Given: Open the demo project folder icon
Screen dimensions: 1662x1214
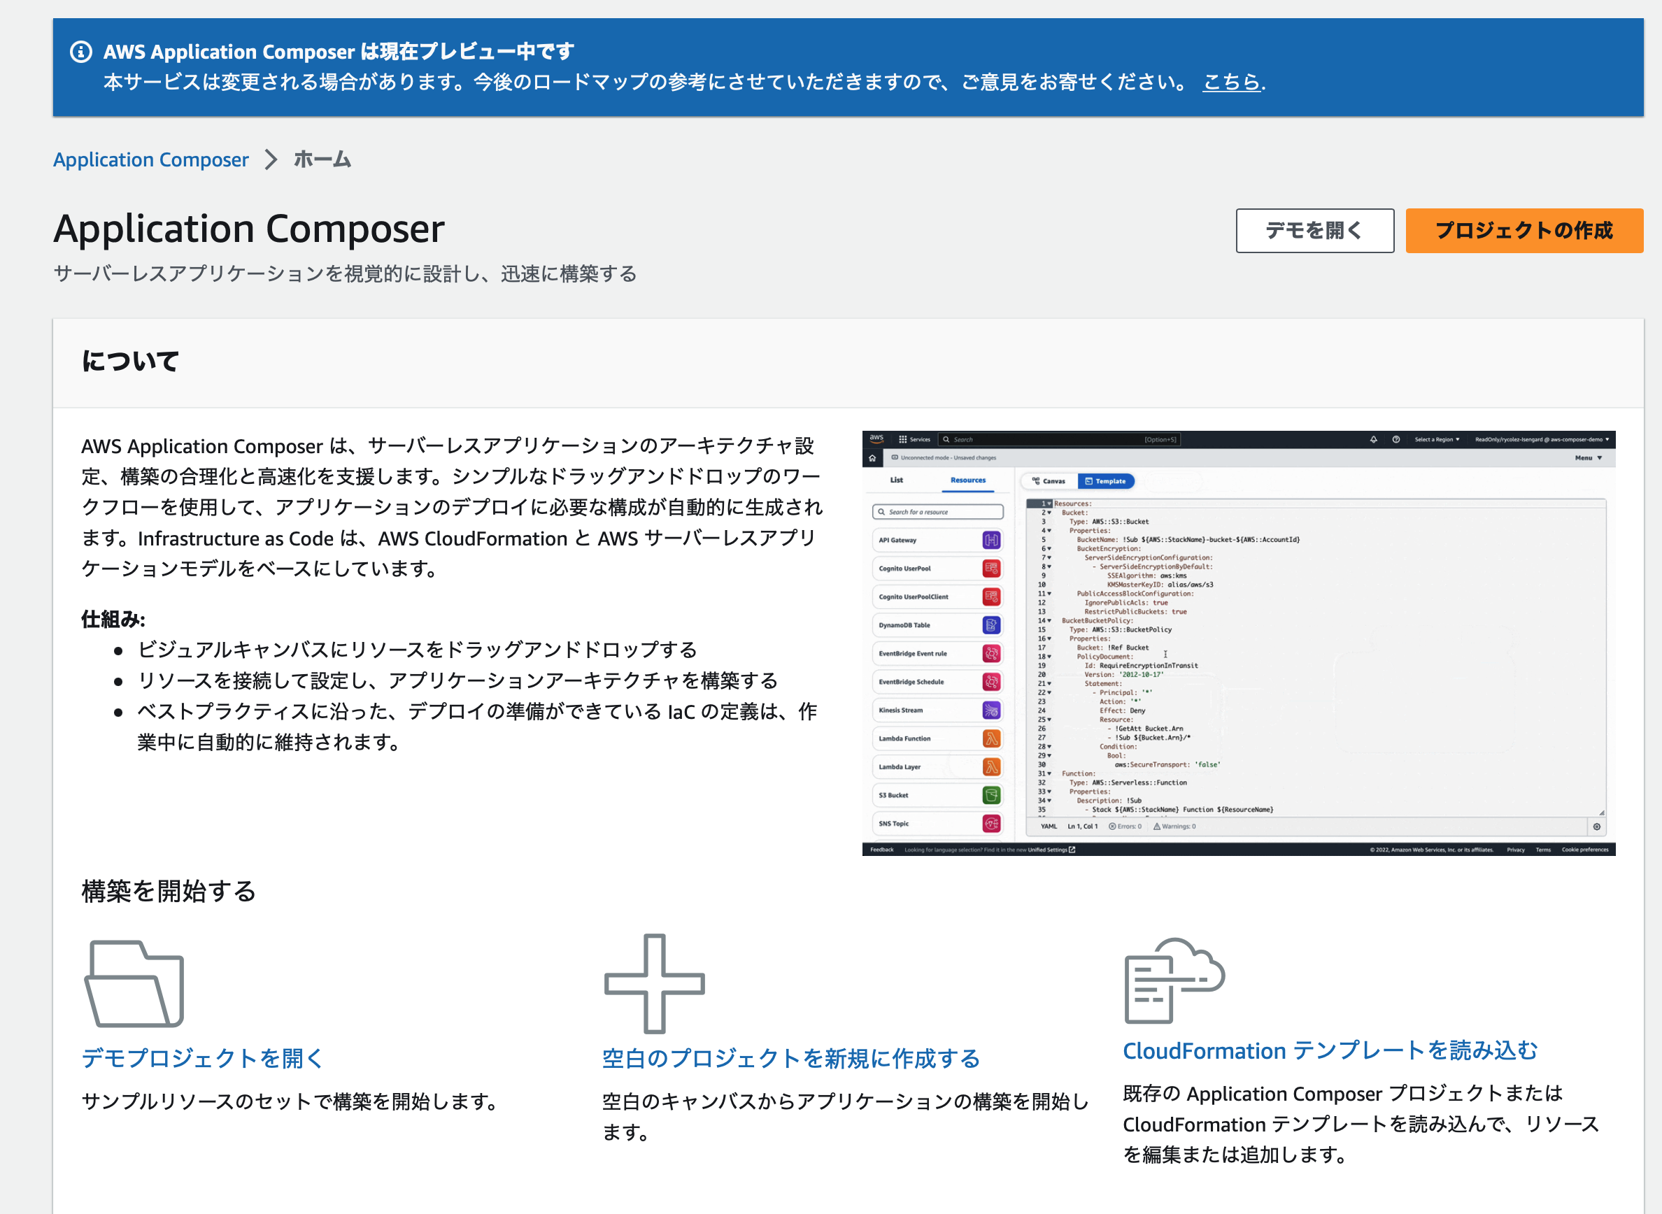Looking at the screenshot, I should coord(134,983).
